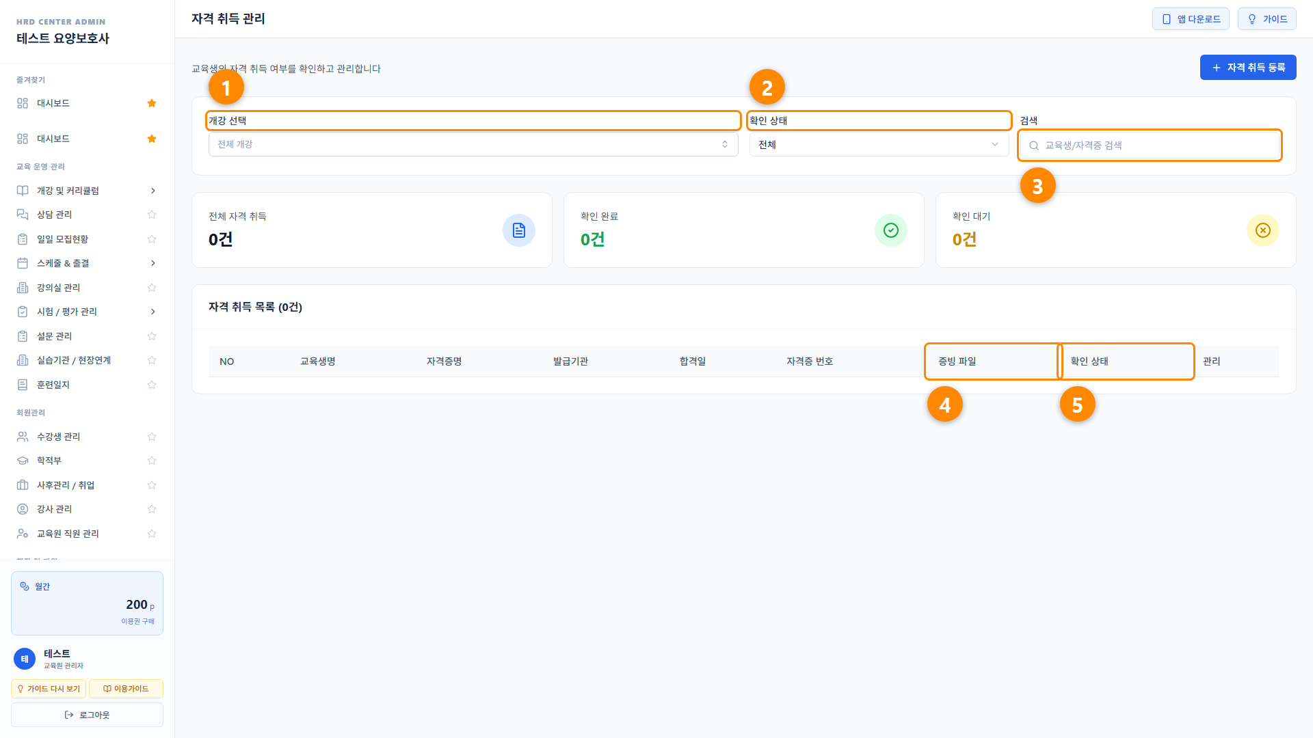1313x738 pixels.
Task: Open 교육원 직원 관리 menu item
Action: coord(68,534)
